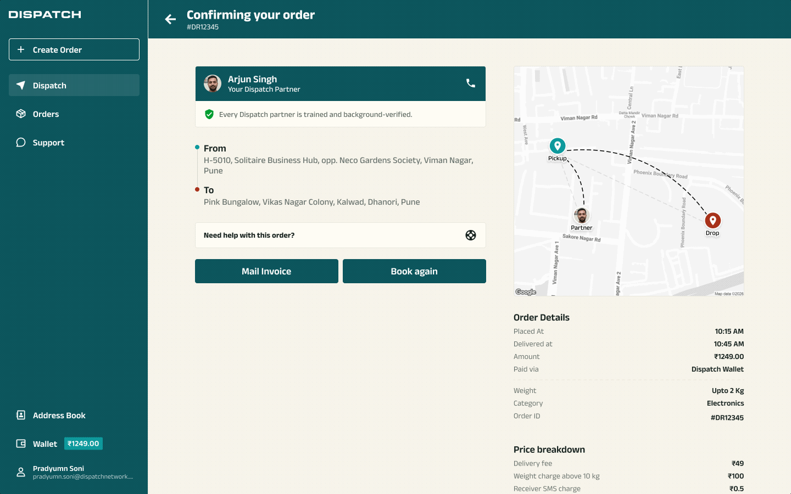Click the pradyumn.soni email text
The width and height of the screenshot is (791, 494).
(x=83, y=476)
